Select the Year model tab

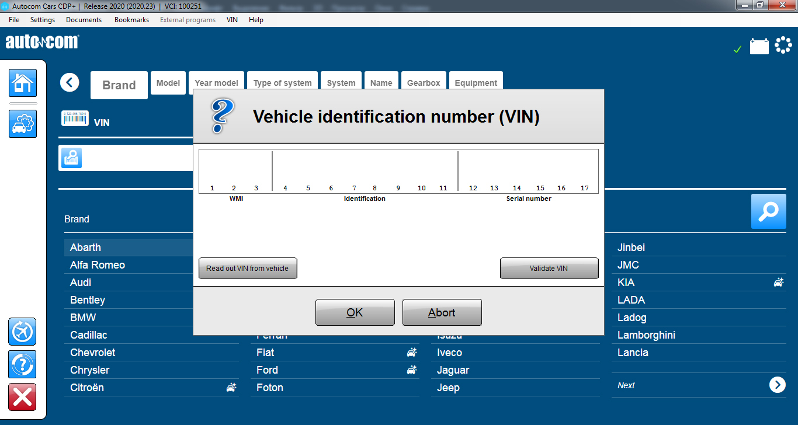tap(216, 81)
